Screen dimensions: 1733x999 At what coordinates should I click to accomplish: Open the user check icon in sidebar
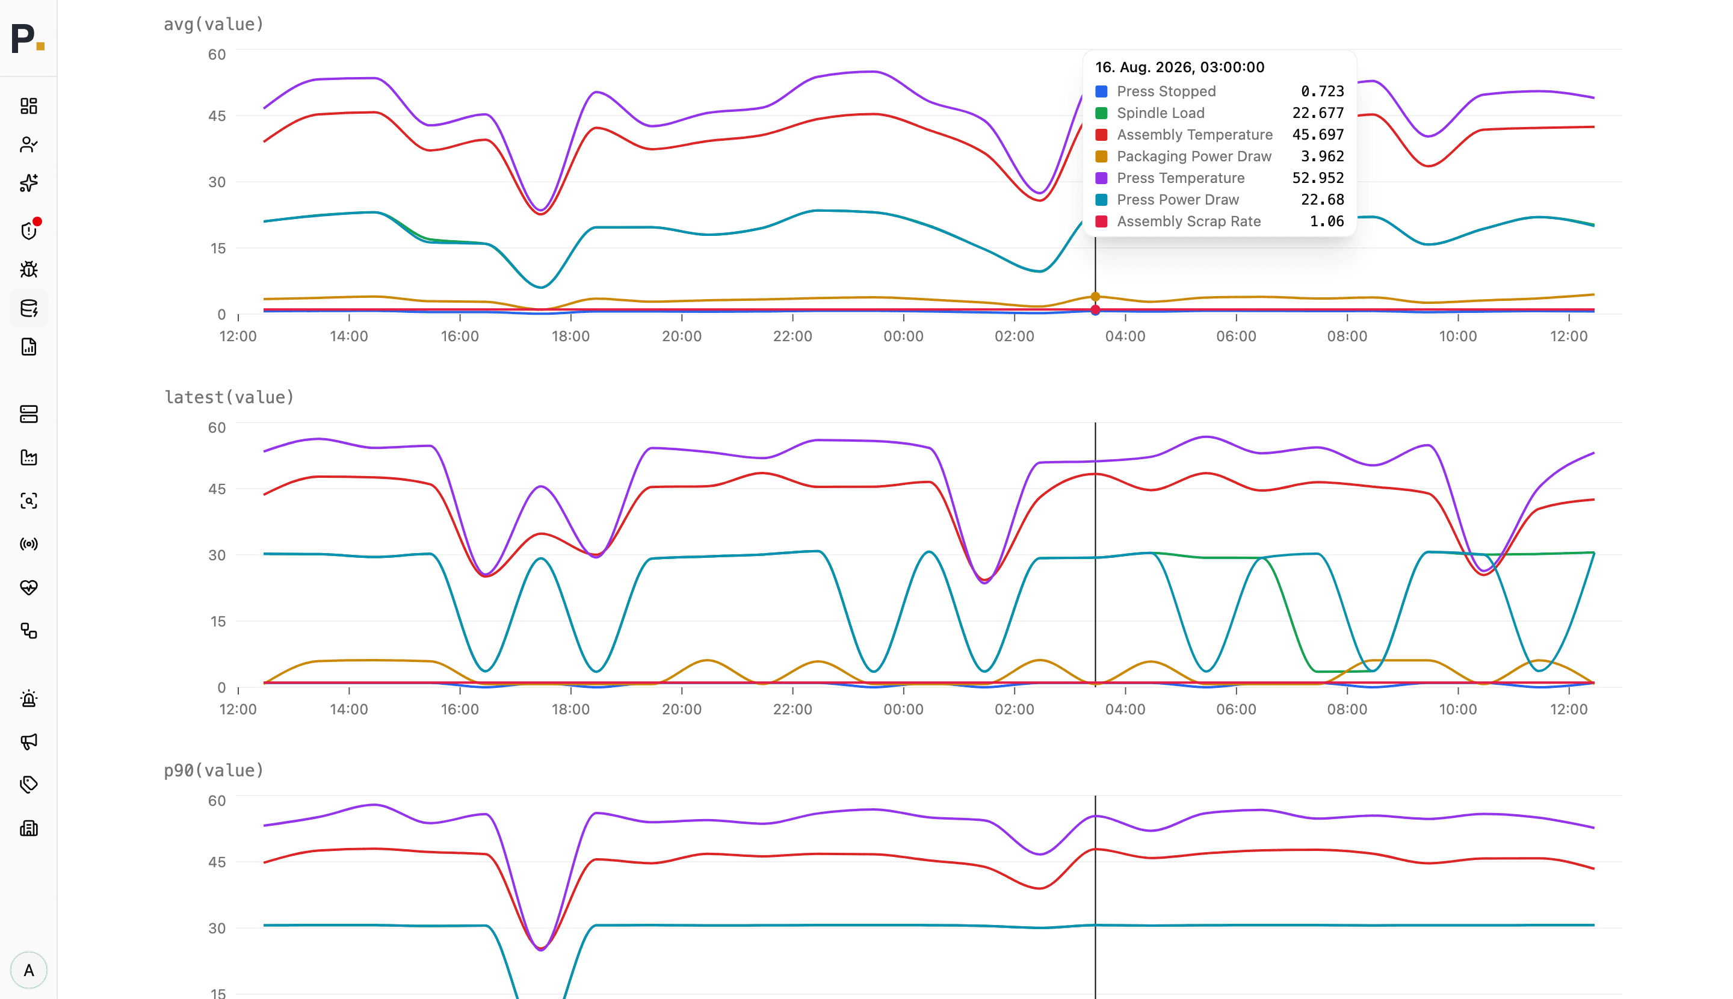[29, 145]
